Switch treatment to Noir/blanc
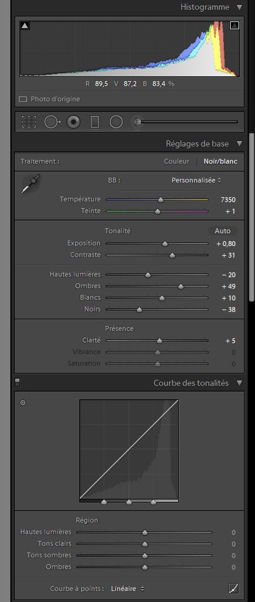Screen dimensions: 255x602 [220, 162]
